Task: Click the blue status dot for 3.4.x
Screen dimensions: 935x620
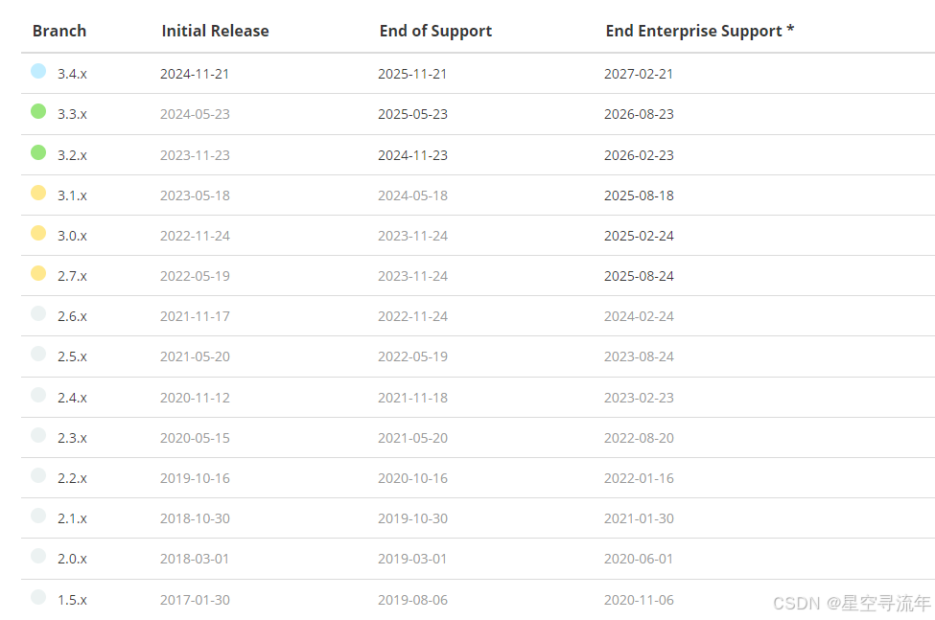Action: click(x=38, y=72)
